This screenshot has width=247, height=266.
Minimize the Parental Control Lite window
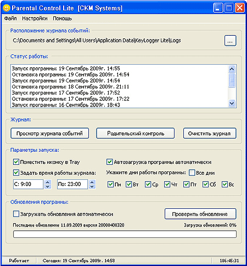click(x=218, y=8)
